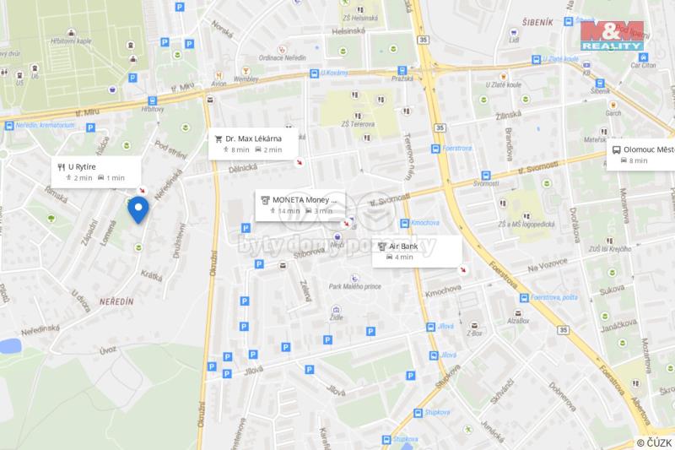Click the Foerstrova transit stop icon

[435, 149]
